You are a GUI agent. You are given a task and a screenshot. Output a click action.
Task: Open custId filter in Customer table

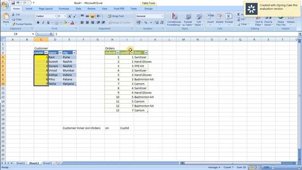coord(46,52)
